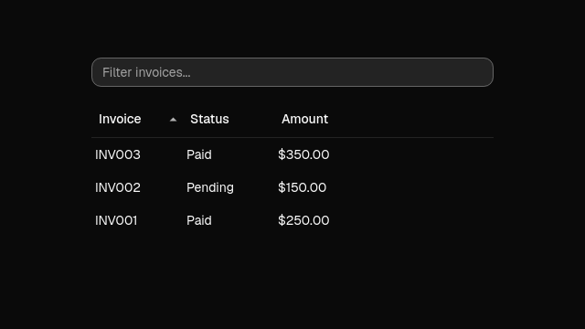Toggle the Invoice column sort arrow
The height and width of the screenshot is (329, 585).
(x=173, y=120)
